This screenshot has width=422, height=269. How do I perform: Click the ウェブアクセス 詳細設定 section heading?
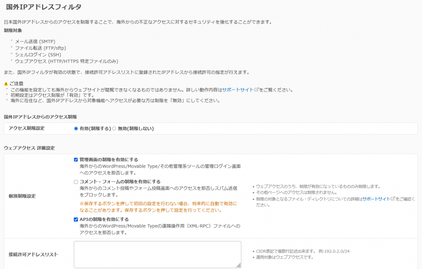(29, 147)
